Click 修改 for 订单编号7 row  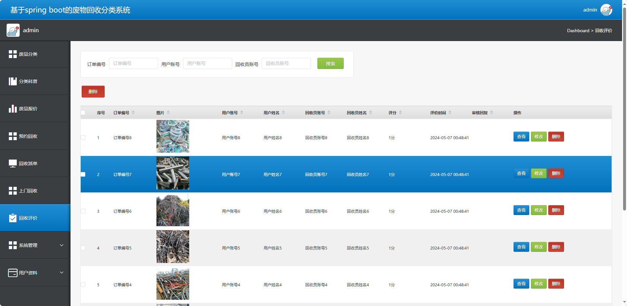(x=538, y=173)
